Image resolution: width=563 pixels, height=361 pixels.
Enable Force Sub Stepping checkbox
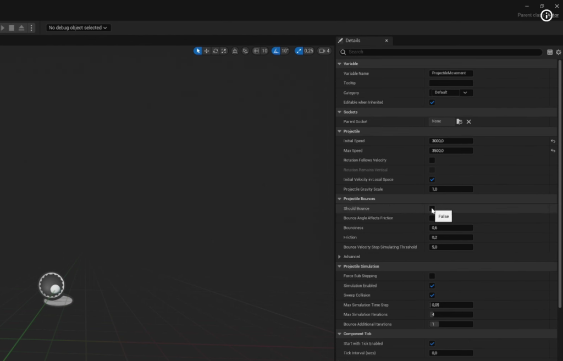click(432, 276)
